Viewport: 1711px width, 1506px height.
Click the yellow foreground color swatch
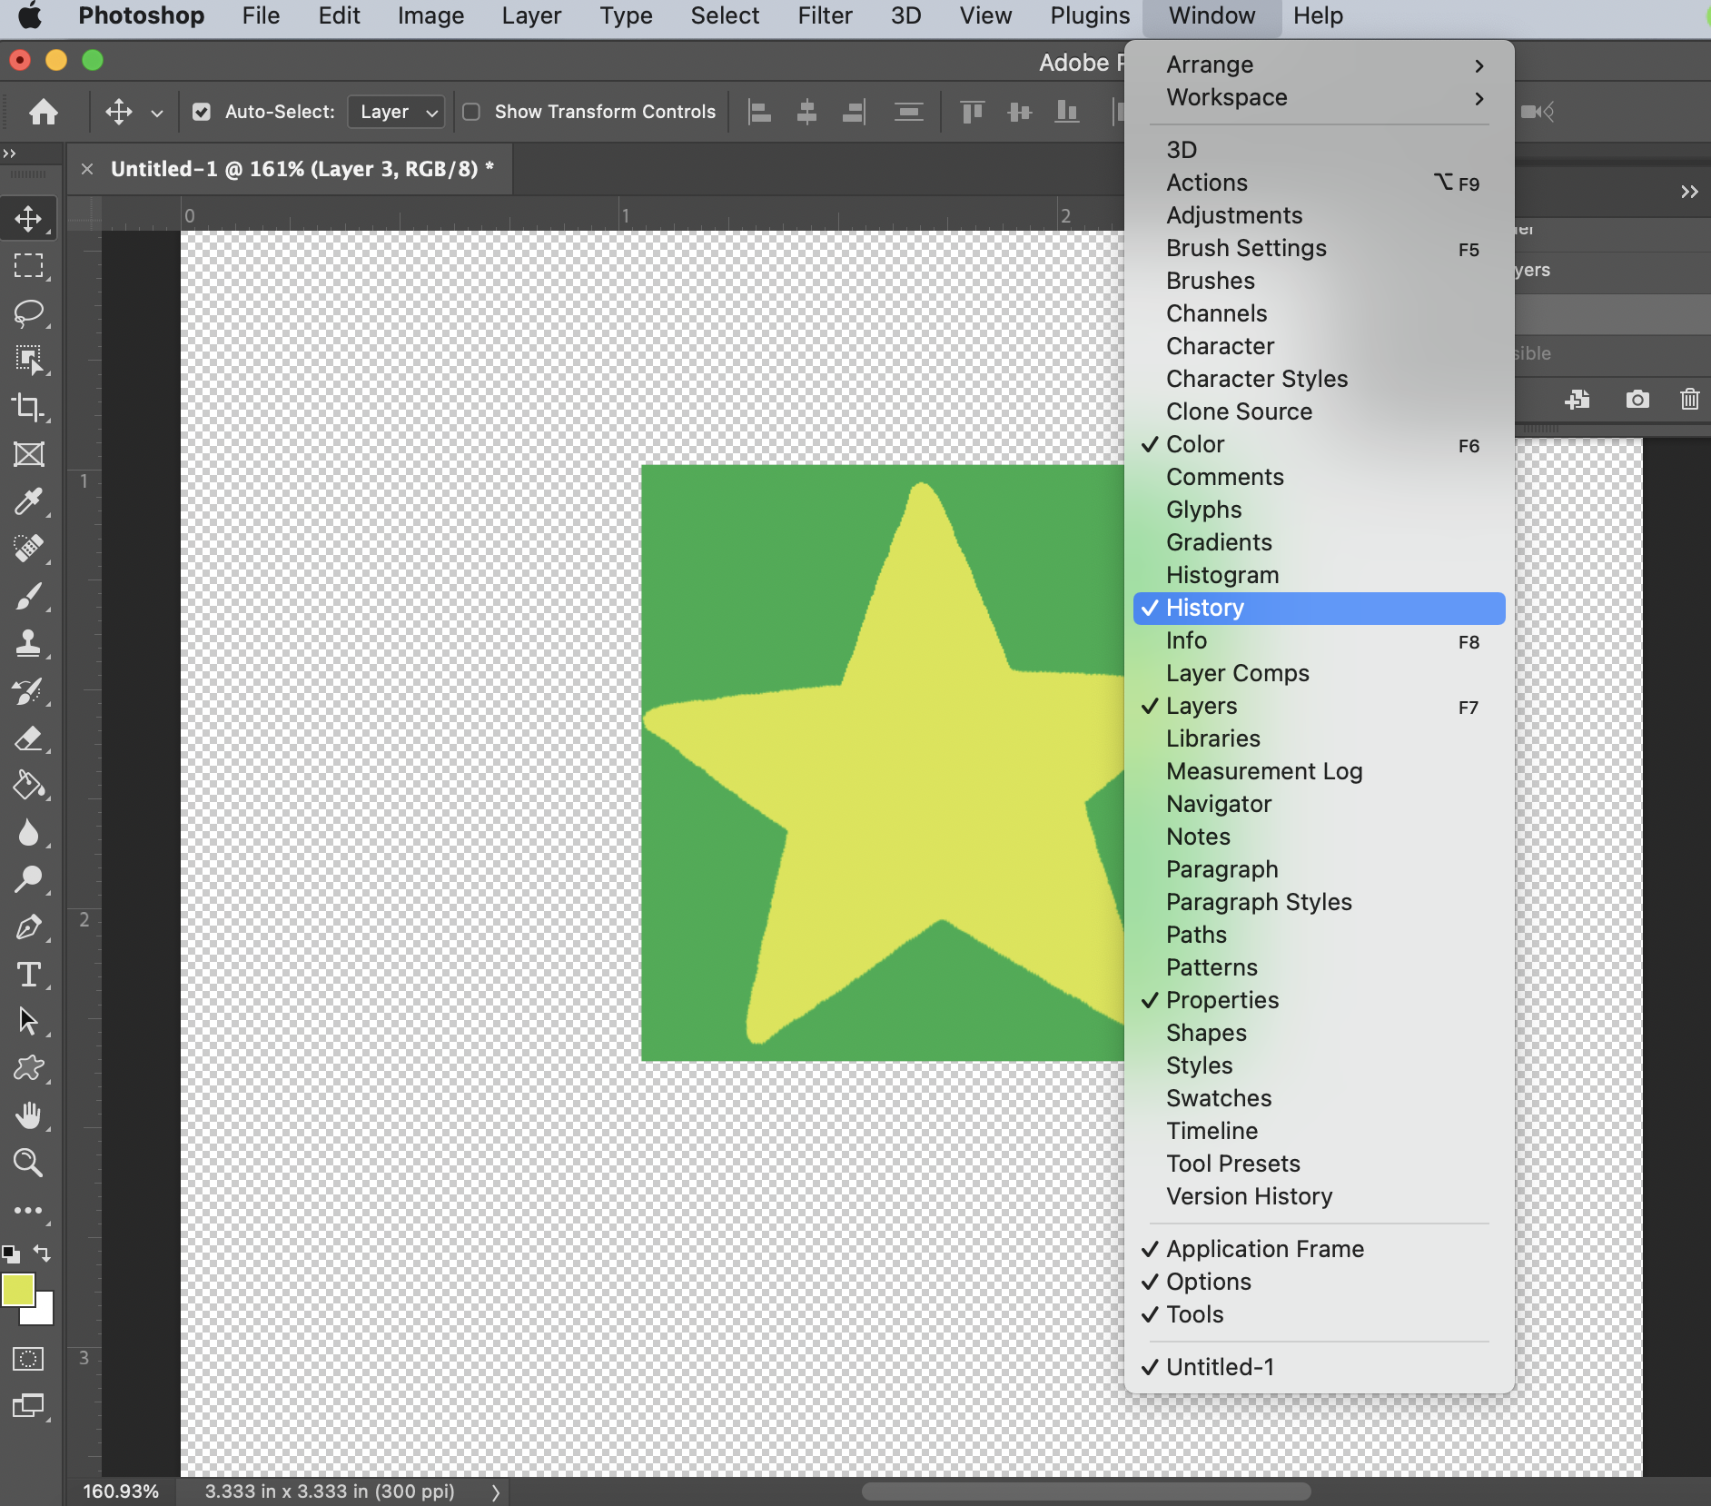(x=17, y=1290)
